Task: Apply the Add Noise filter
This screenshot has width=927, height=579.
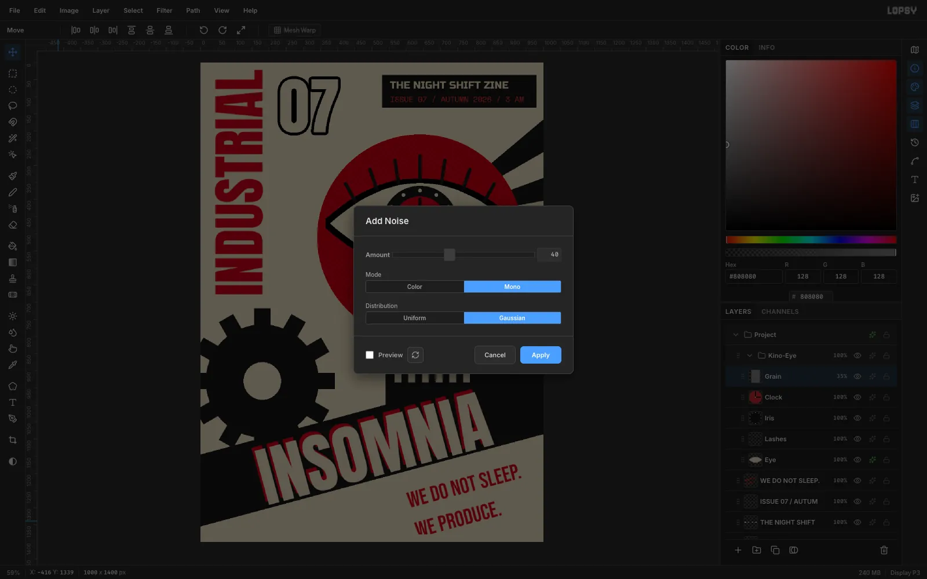Action: 541,355
